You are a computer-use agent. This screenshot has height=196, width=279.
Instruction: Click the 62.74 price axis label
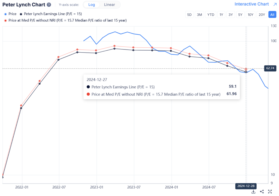tap(270, 68)
